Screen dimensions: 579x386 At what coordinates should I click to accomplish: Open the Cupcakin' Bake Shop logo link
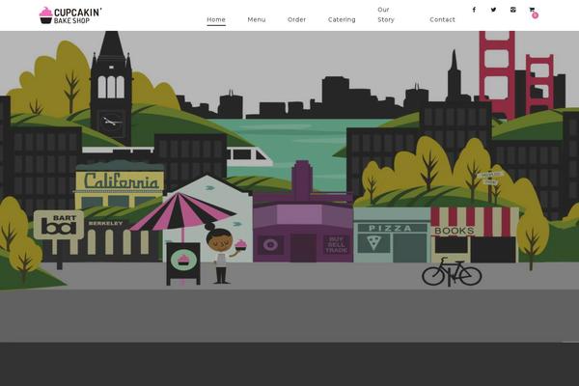coord(70,15)
